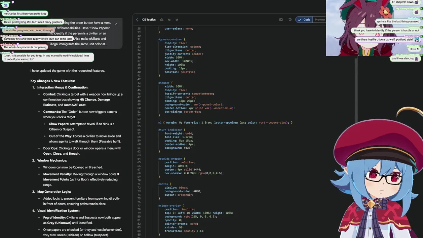Open the console icon in the code toolbar

click(281, 20)
